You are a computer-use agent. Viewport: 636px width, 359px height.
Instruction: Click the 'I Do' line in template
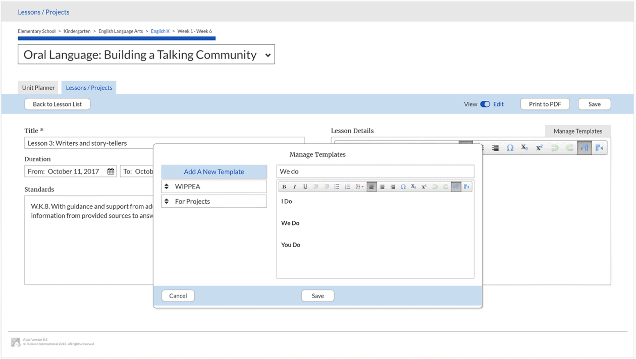(x=287, y=202)
